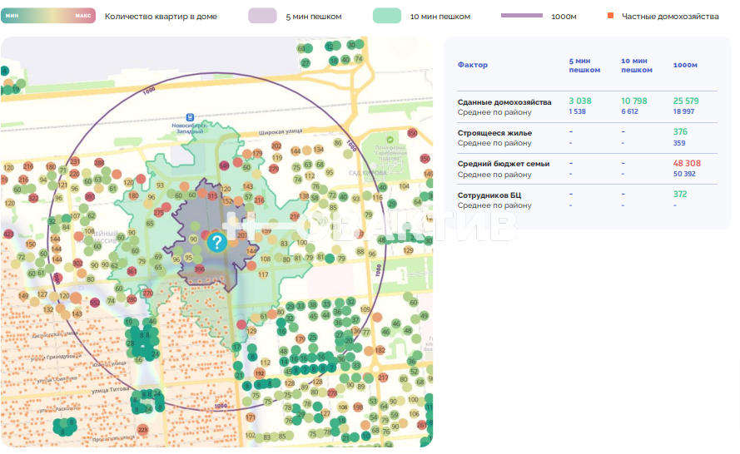Click the purple 1000м legend line

point(521,16)
